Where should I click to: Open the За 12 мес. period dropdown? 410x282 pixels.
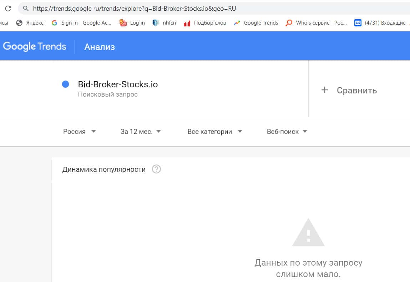[141, 132]
